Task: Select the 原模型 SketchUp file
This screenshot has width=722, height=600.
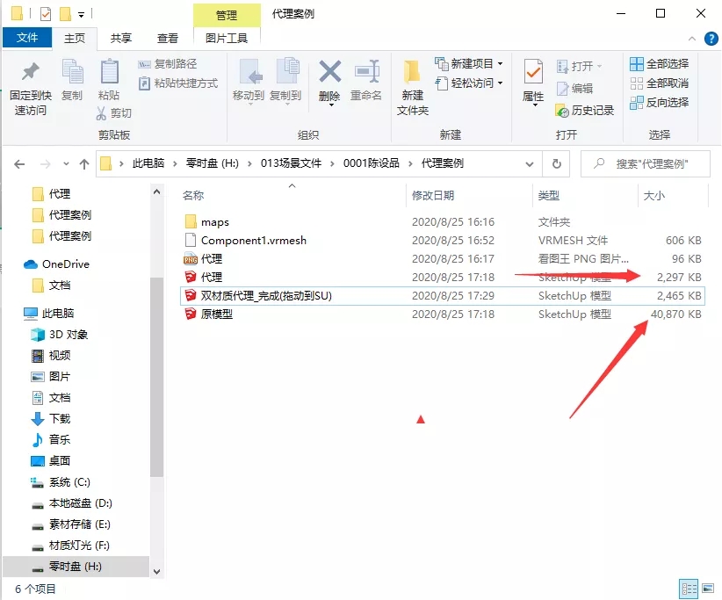Action: 217,314
